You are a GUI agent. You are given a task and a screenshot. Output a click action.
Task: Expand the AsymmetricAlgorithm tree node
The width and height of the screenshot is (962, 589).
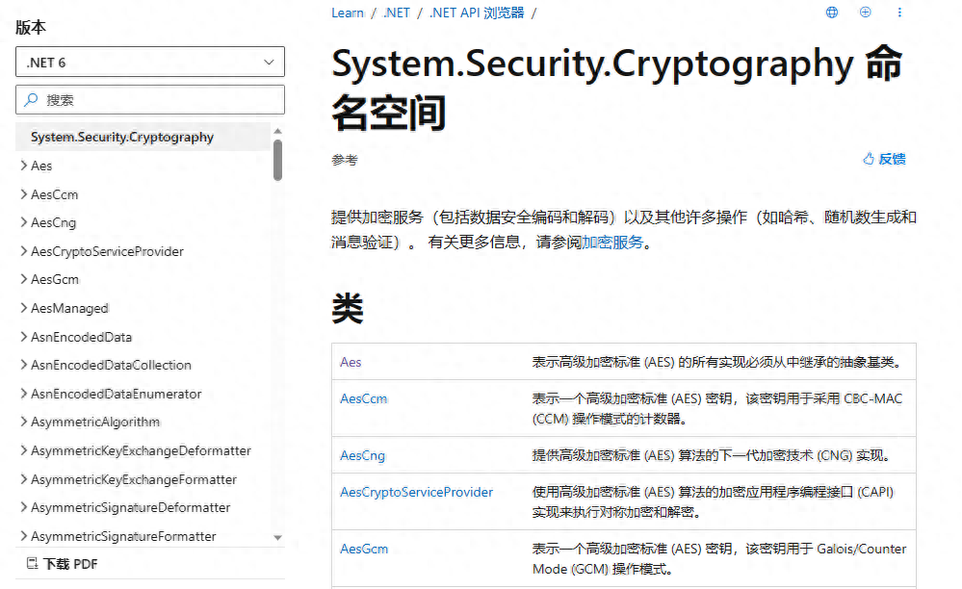point(24,422)
